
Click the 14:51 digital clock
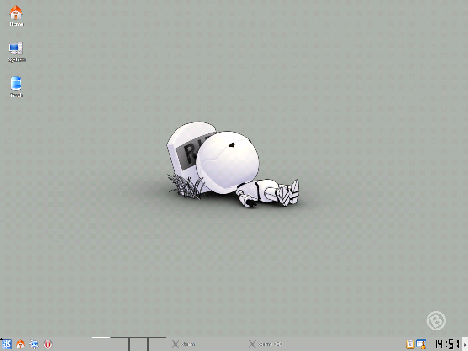(447, 344)
